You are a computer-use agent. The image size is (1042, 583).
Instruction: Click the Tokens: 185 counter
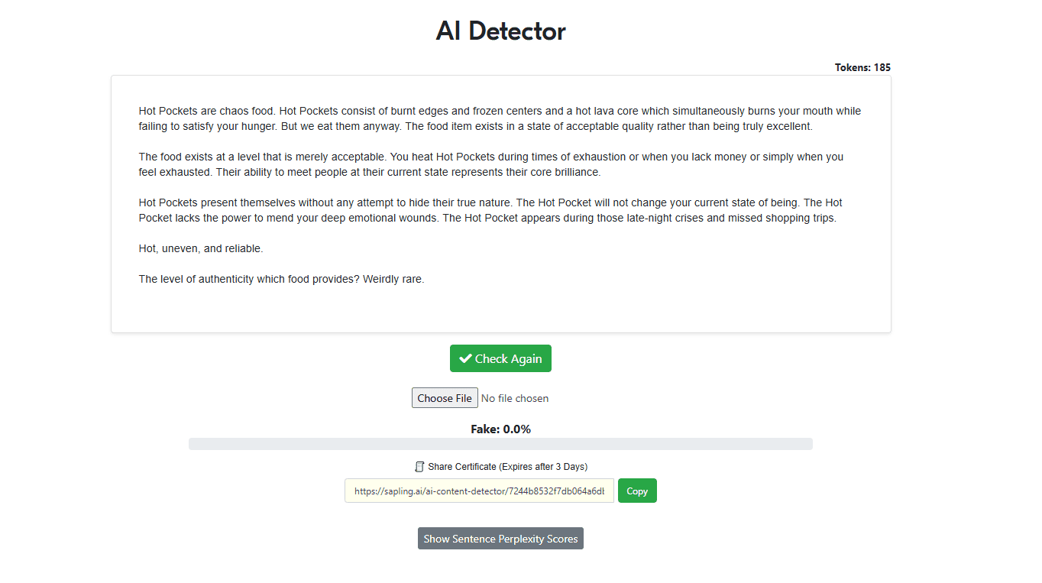pyautogui.click(x=862, y=67)
